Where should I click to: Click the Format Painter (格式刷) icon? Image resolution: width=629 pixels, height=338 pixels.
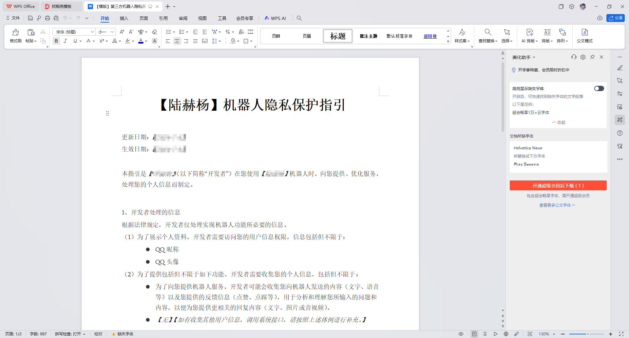click(x=15, y=32)
